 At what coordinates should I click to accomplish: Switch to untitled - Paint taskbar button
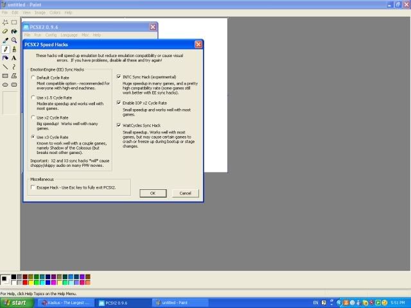tap(181, 303)
